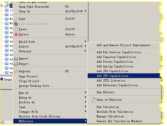Viewport: 167px width, 126px height.
Task: Click the Export icon
Action: pos(16,64)
